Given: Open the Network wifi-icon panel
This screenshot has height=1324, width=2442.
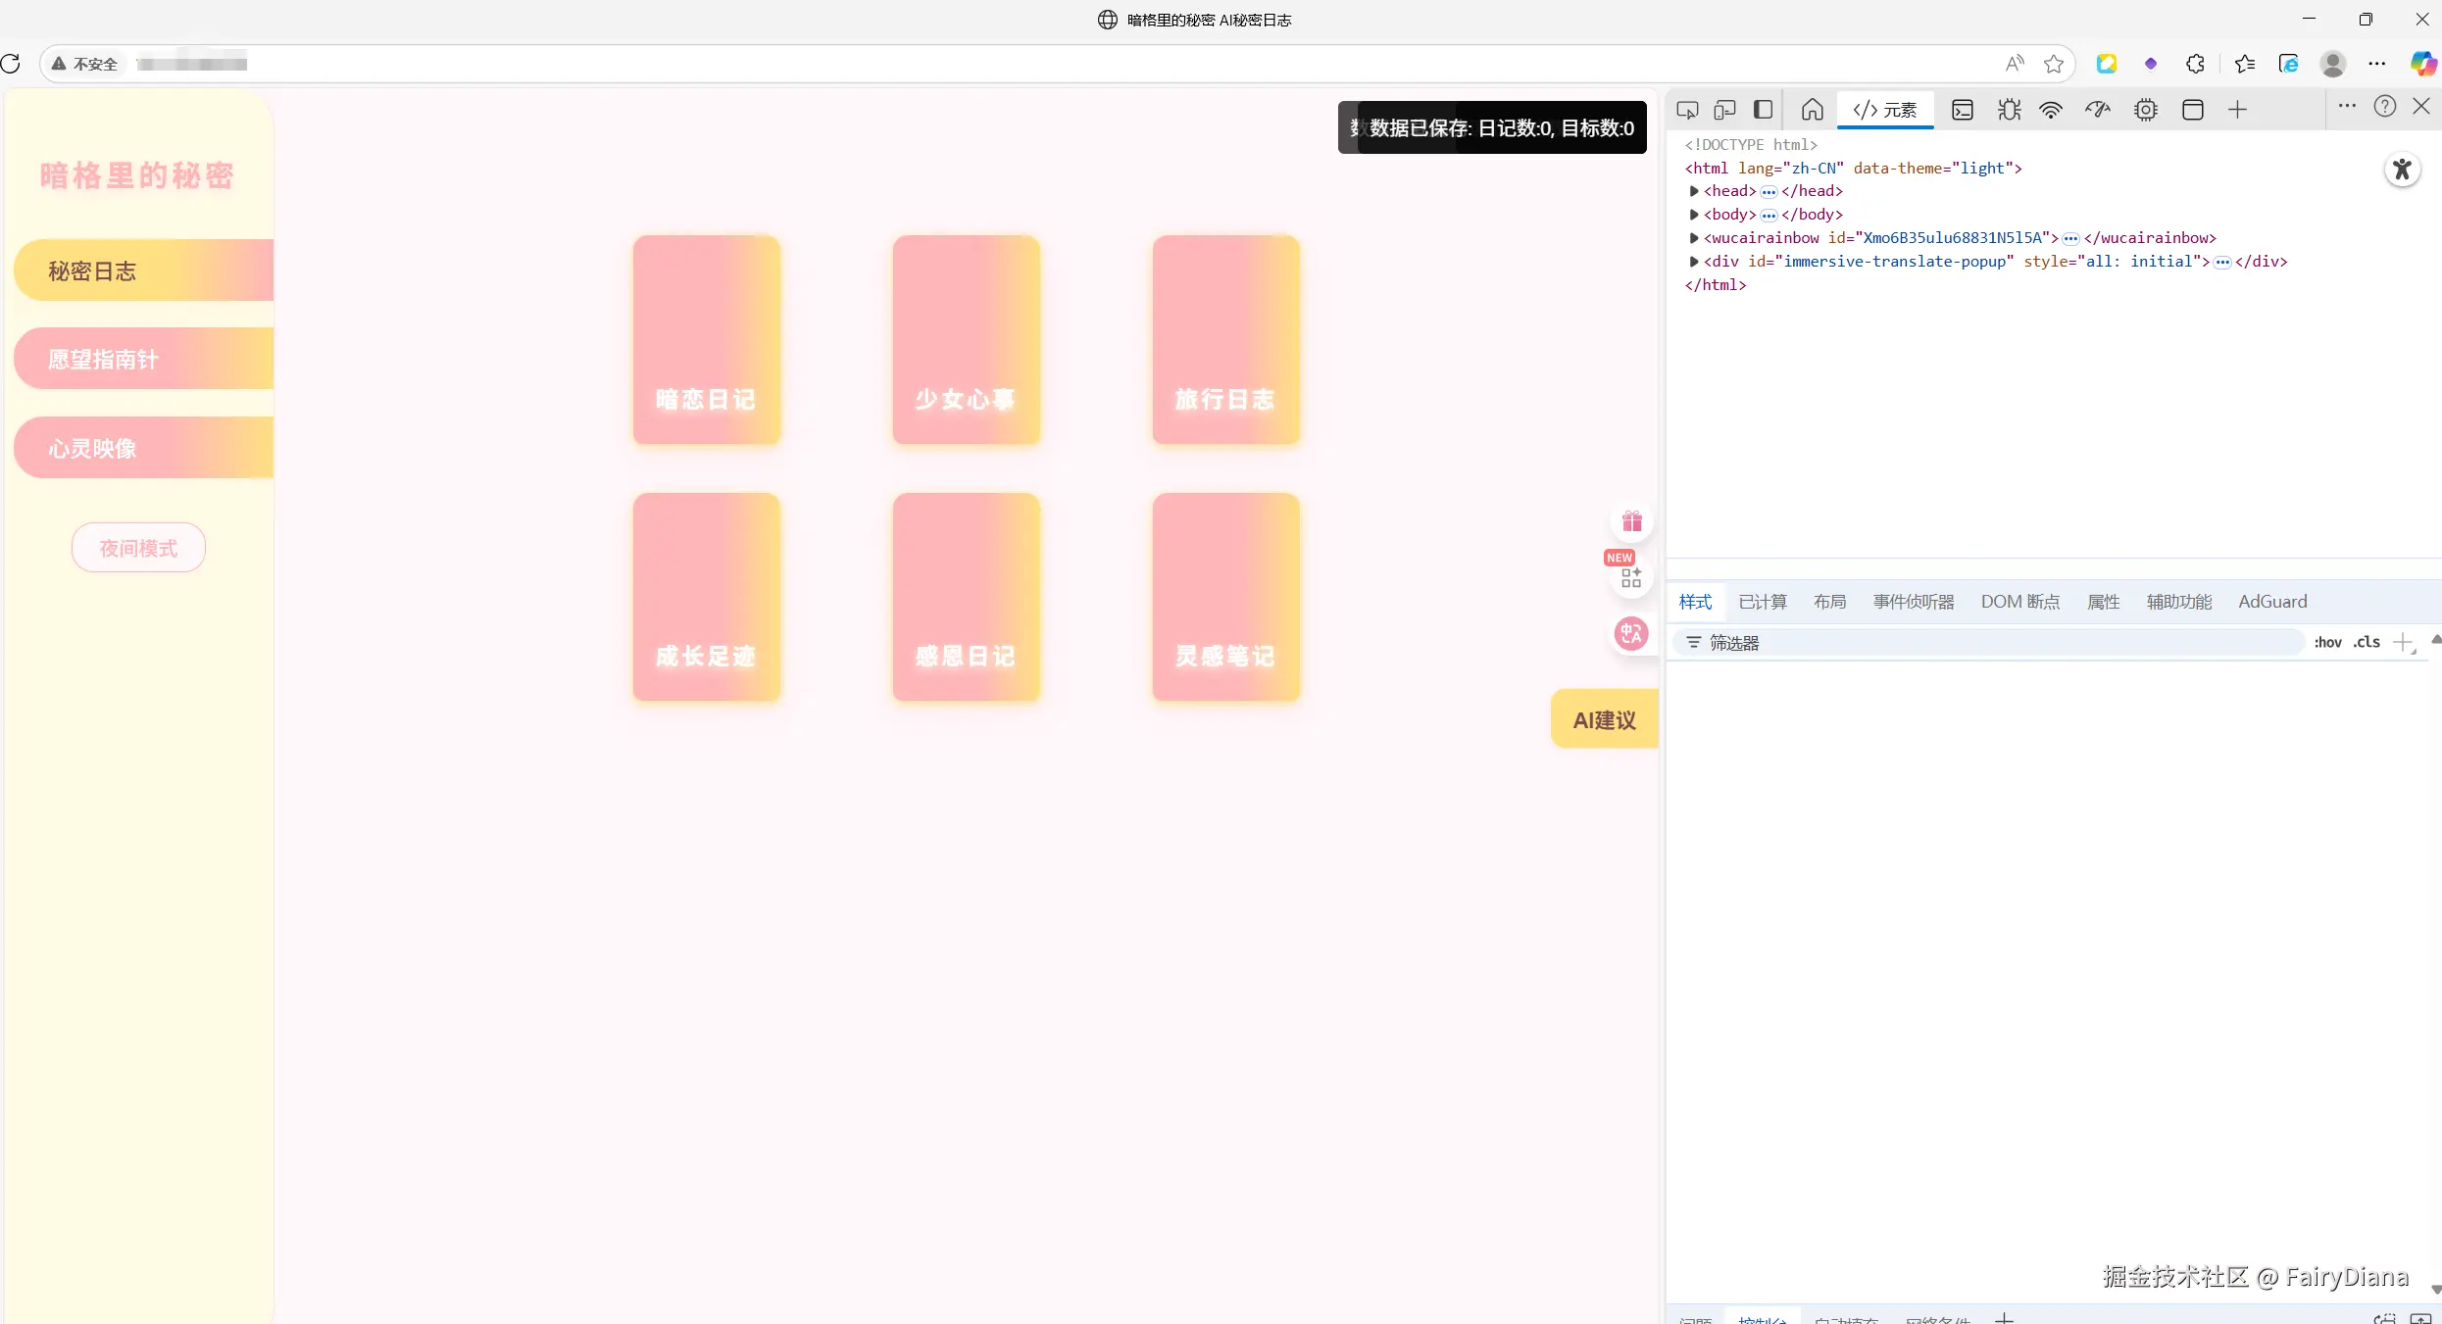Looking at the screenshot, I should coord(2050,110).
